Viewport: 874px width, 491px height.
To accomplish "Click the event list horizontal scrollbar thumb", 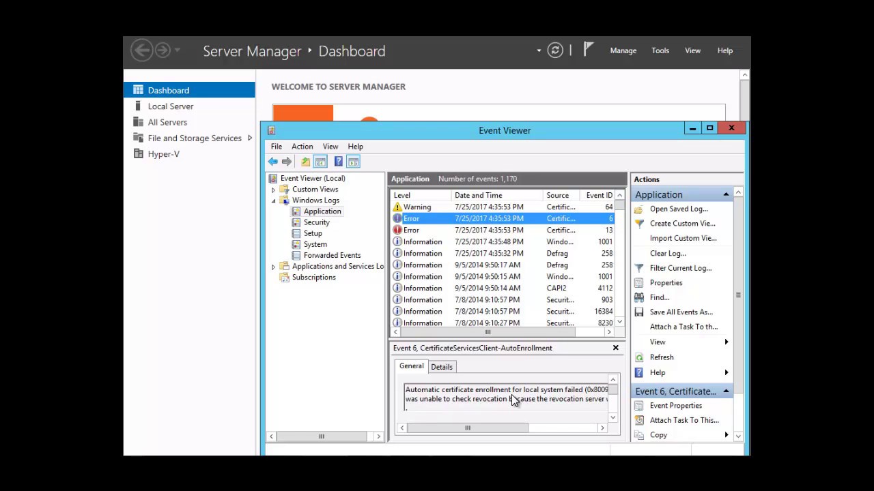I will click(x=488, y=332).
